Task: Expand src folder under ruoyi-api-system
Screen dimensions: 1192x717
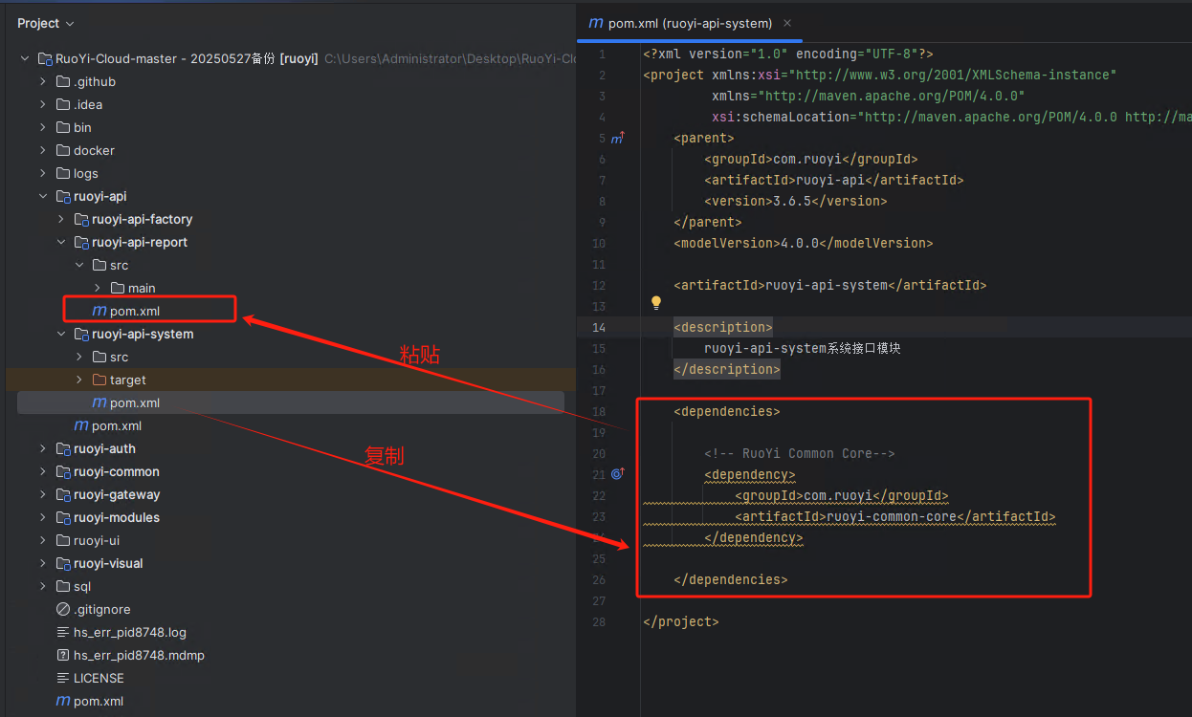Action: 79,357
